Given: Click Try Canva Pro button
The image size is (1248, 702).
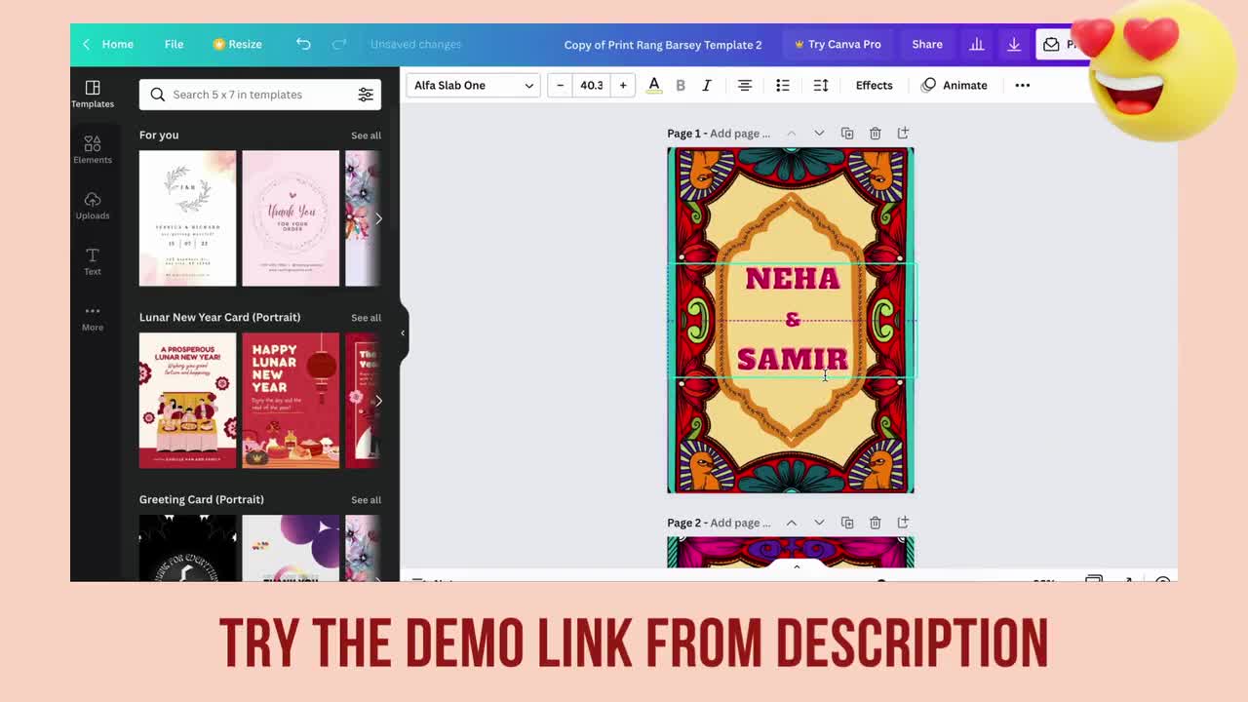Looking at the screenshot, I should [x=838, y=44].
